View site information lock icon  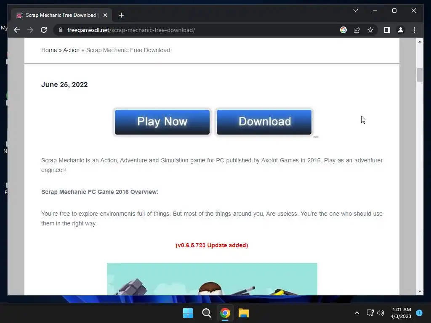click(61, 30)
